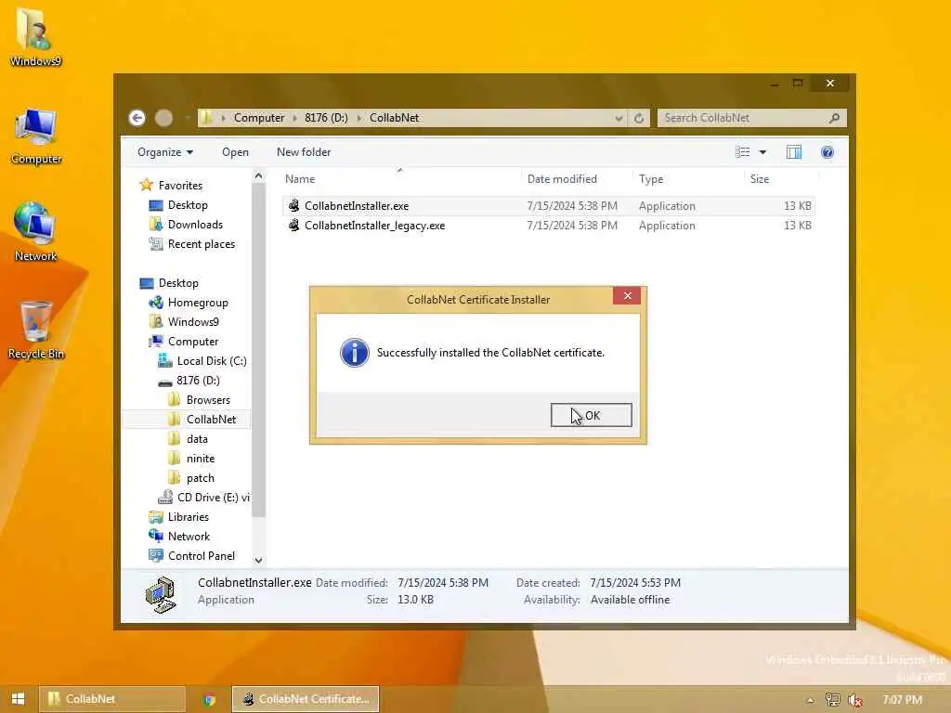The image size is (951, 713).
Task: Sort by the Size column header
Action: tap(760, 179)
